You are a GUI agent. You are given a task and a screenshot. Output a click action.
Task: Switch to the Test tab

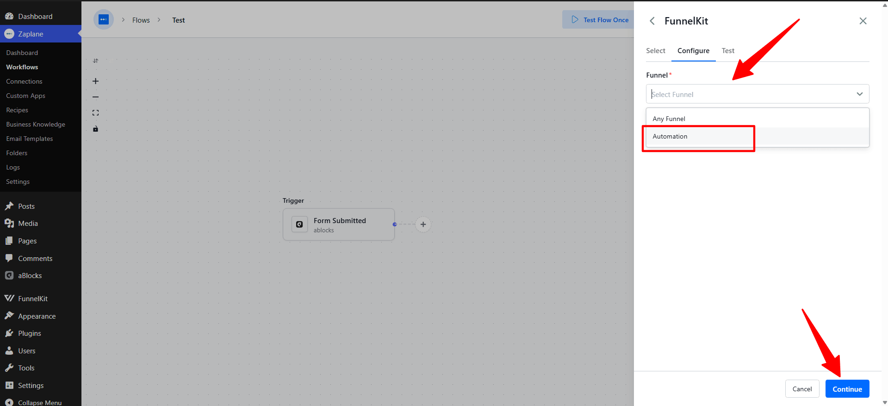[728, 51]
